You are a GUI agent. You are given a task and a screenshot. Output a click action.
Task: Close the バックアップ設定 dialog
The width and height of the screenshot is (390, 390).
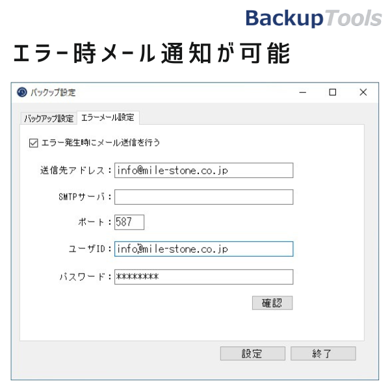tap(363, 92)
